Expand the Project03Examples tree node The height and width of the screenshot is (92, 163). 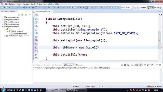click(2, 22)
